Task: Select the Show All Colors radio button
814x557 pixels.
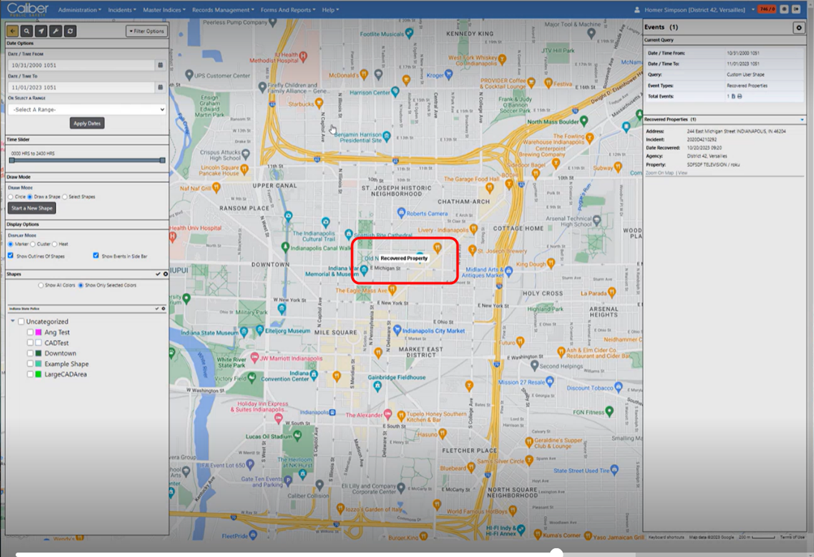Action: pos(40,285)
